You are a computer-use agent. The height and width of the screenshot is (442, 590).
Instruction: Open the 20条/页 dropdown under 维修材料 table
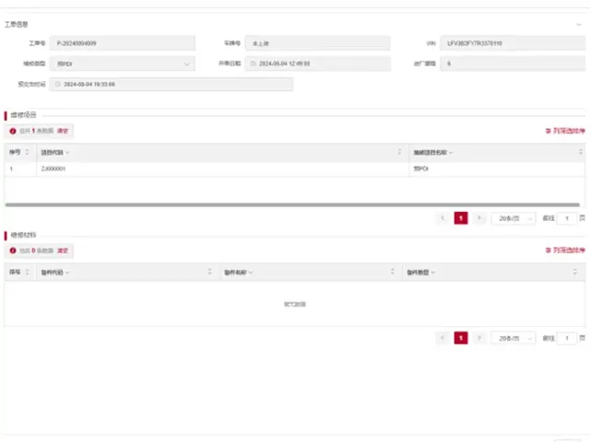click(x=513, y=338)
